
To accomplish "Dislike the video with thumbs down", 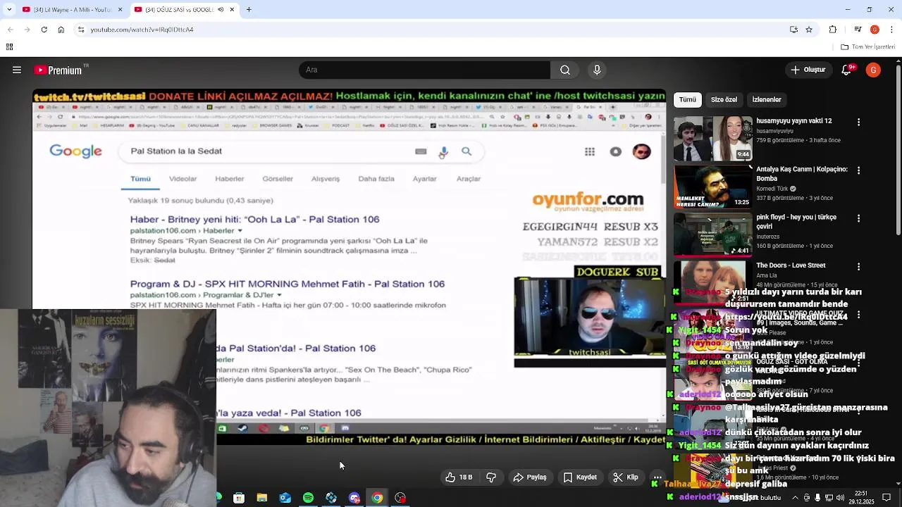I will [491, 477].
